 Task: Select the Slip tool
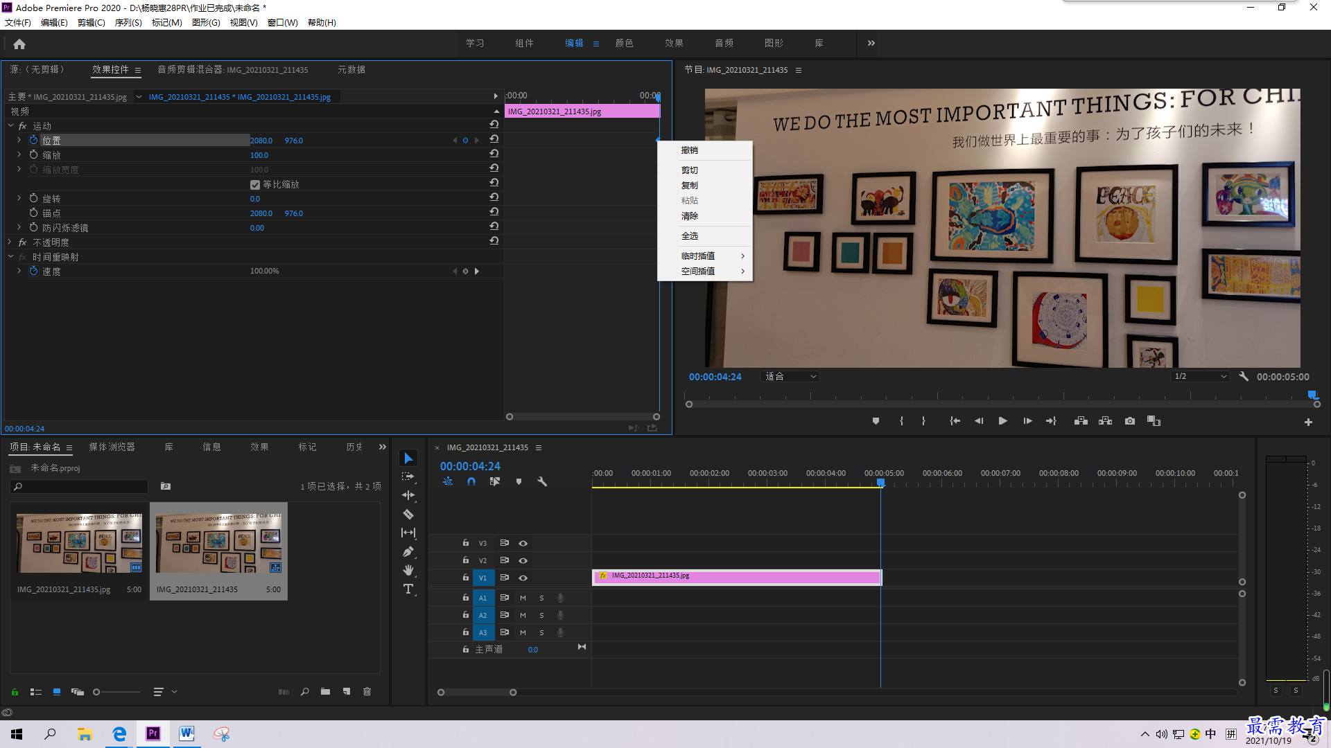(x=408, y=533)
